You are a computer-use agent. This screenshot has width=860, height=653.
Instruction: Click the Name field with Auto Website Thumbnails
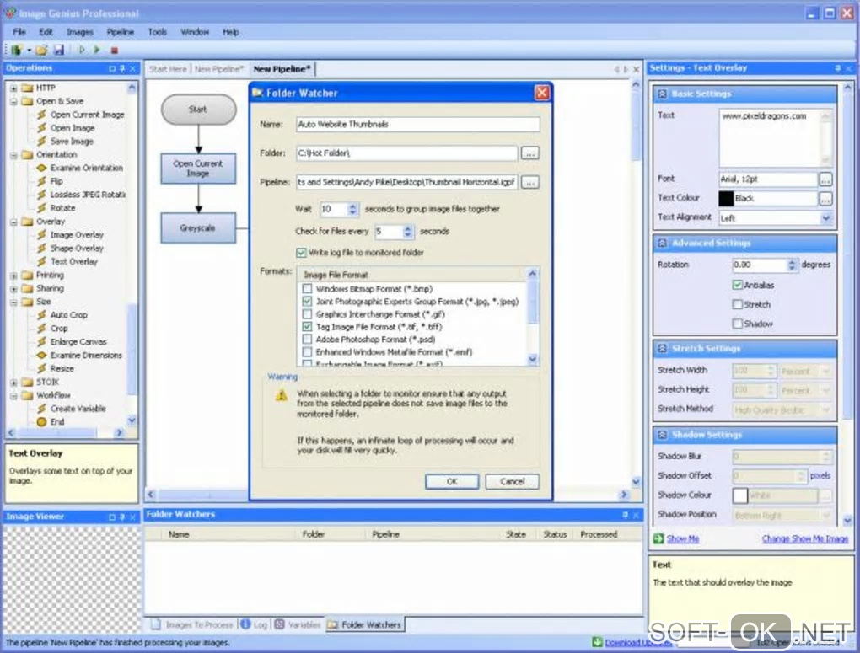coord(418,125)
